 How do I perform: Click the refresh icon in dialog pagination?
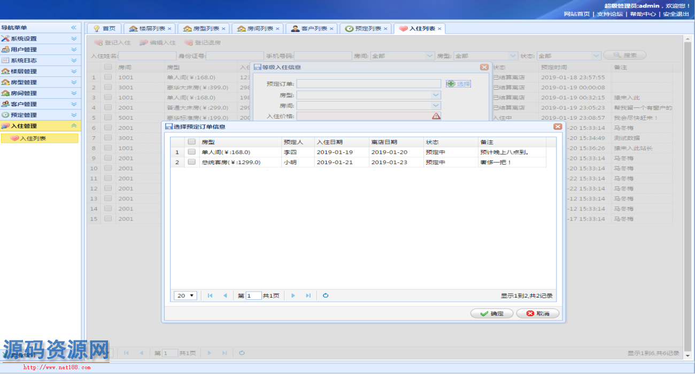coord(326,295)
